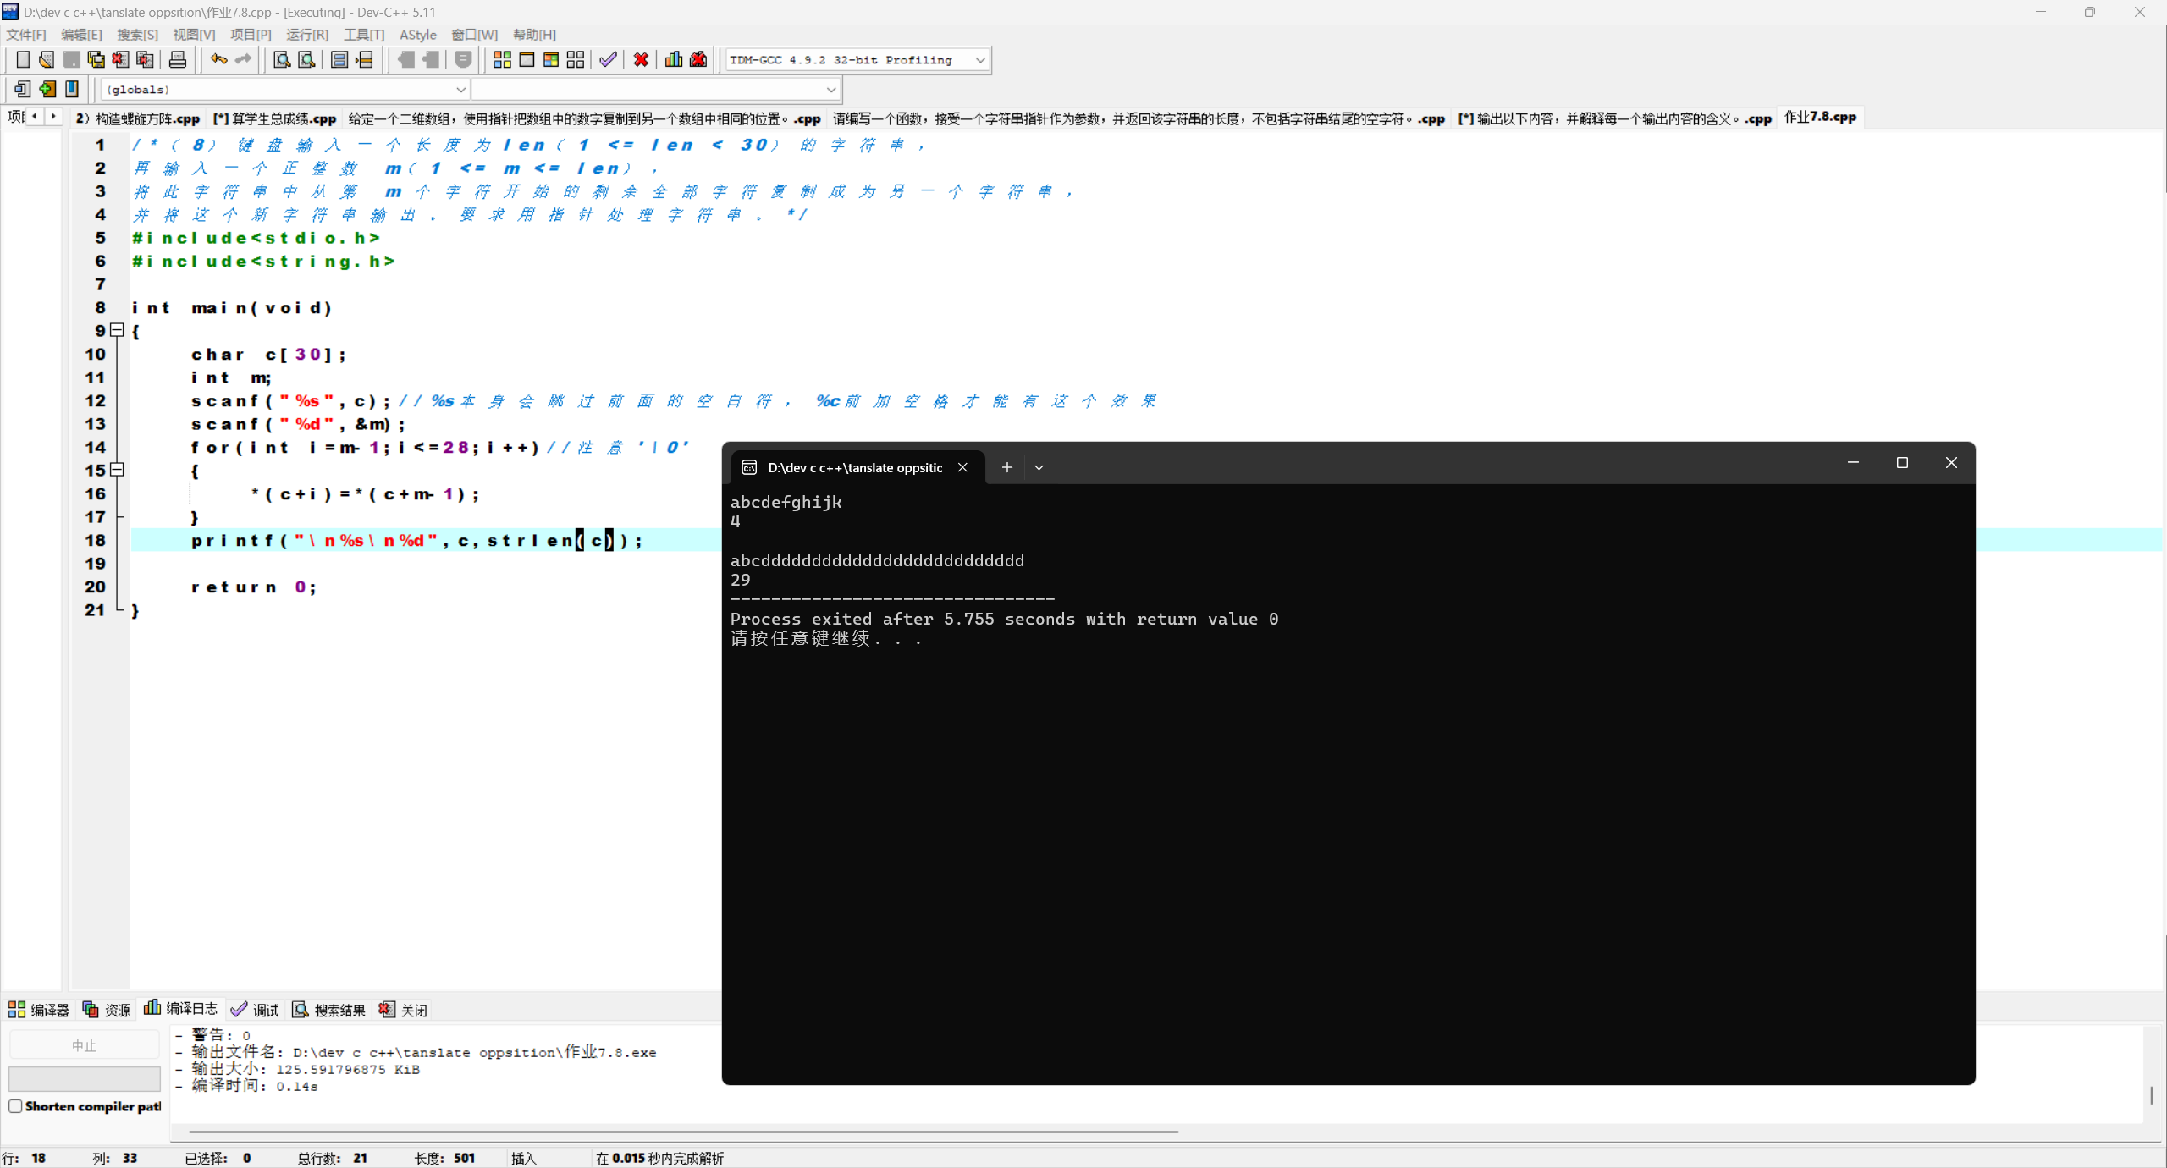Click the Print icon in the toolbar
The image size is (2167, 1168).
178,59
